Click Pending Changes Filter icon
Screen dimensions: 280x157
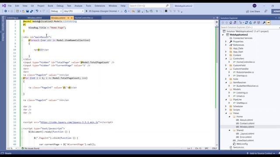(241, 23)
